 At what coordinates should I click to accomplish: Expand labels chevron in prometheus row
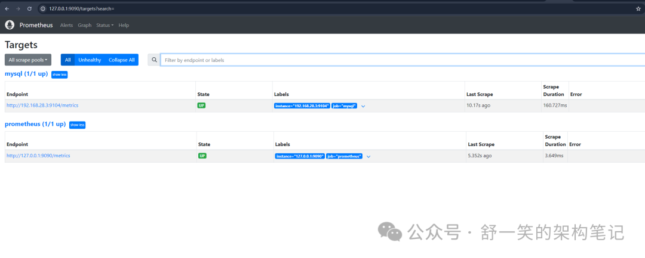[368, 156]
